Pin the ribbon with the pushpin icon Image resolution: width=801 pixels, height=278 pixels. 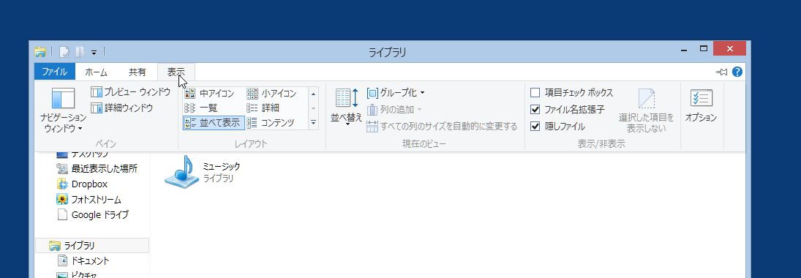click(x=722, y=72)
